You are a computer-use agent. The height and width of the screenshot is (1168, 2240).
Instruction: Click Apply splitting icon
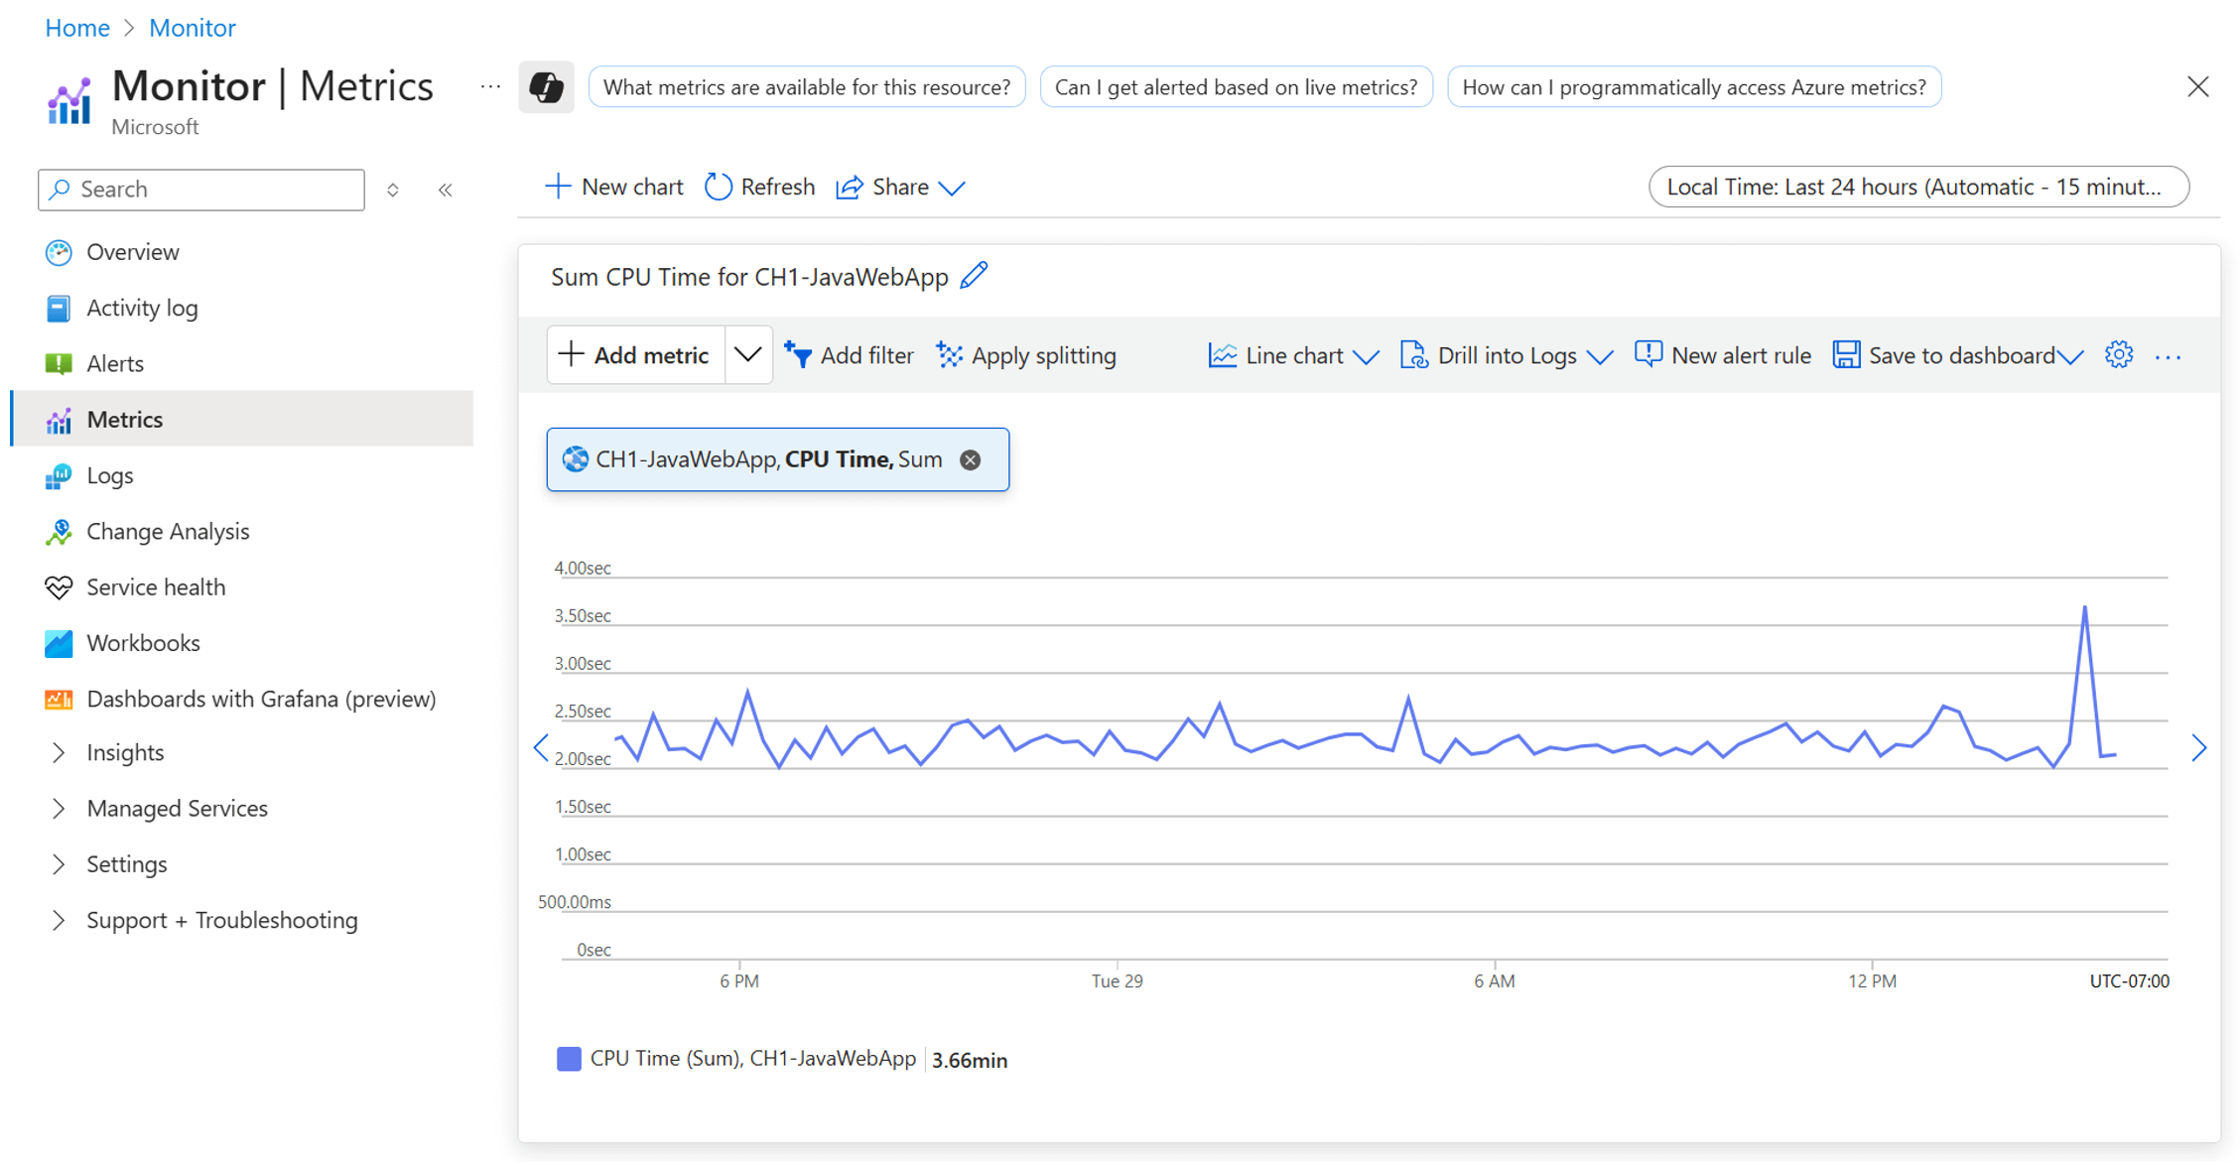coord(949,355)
